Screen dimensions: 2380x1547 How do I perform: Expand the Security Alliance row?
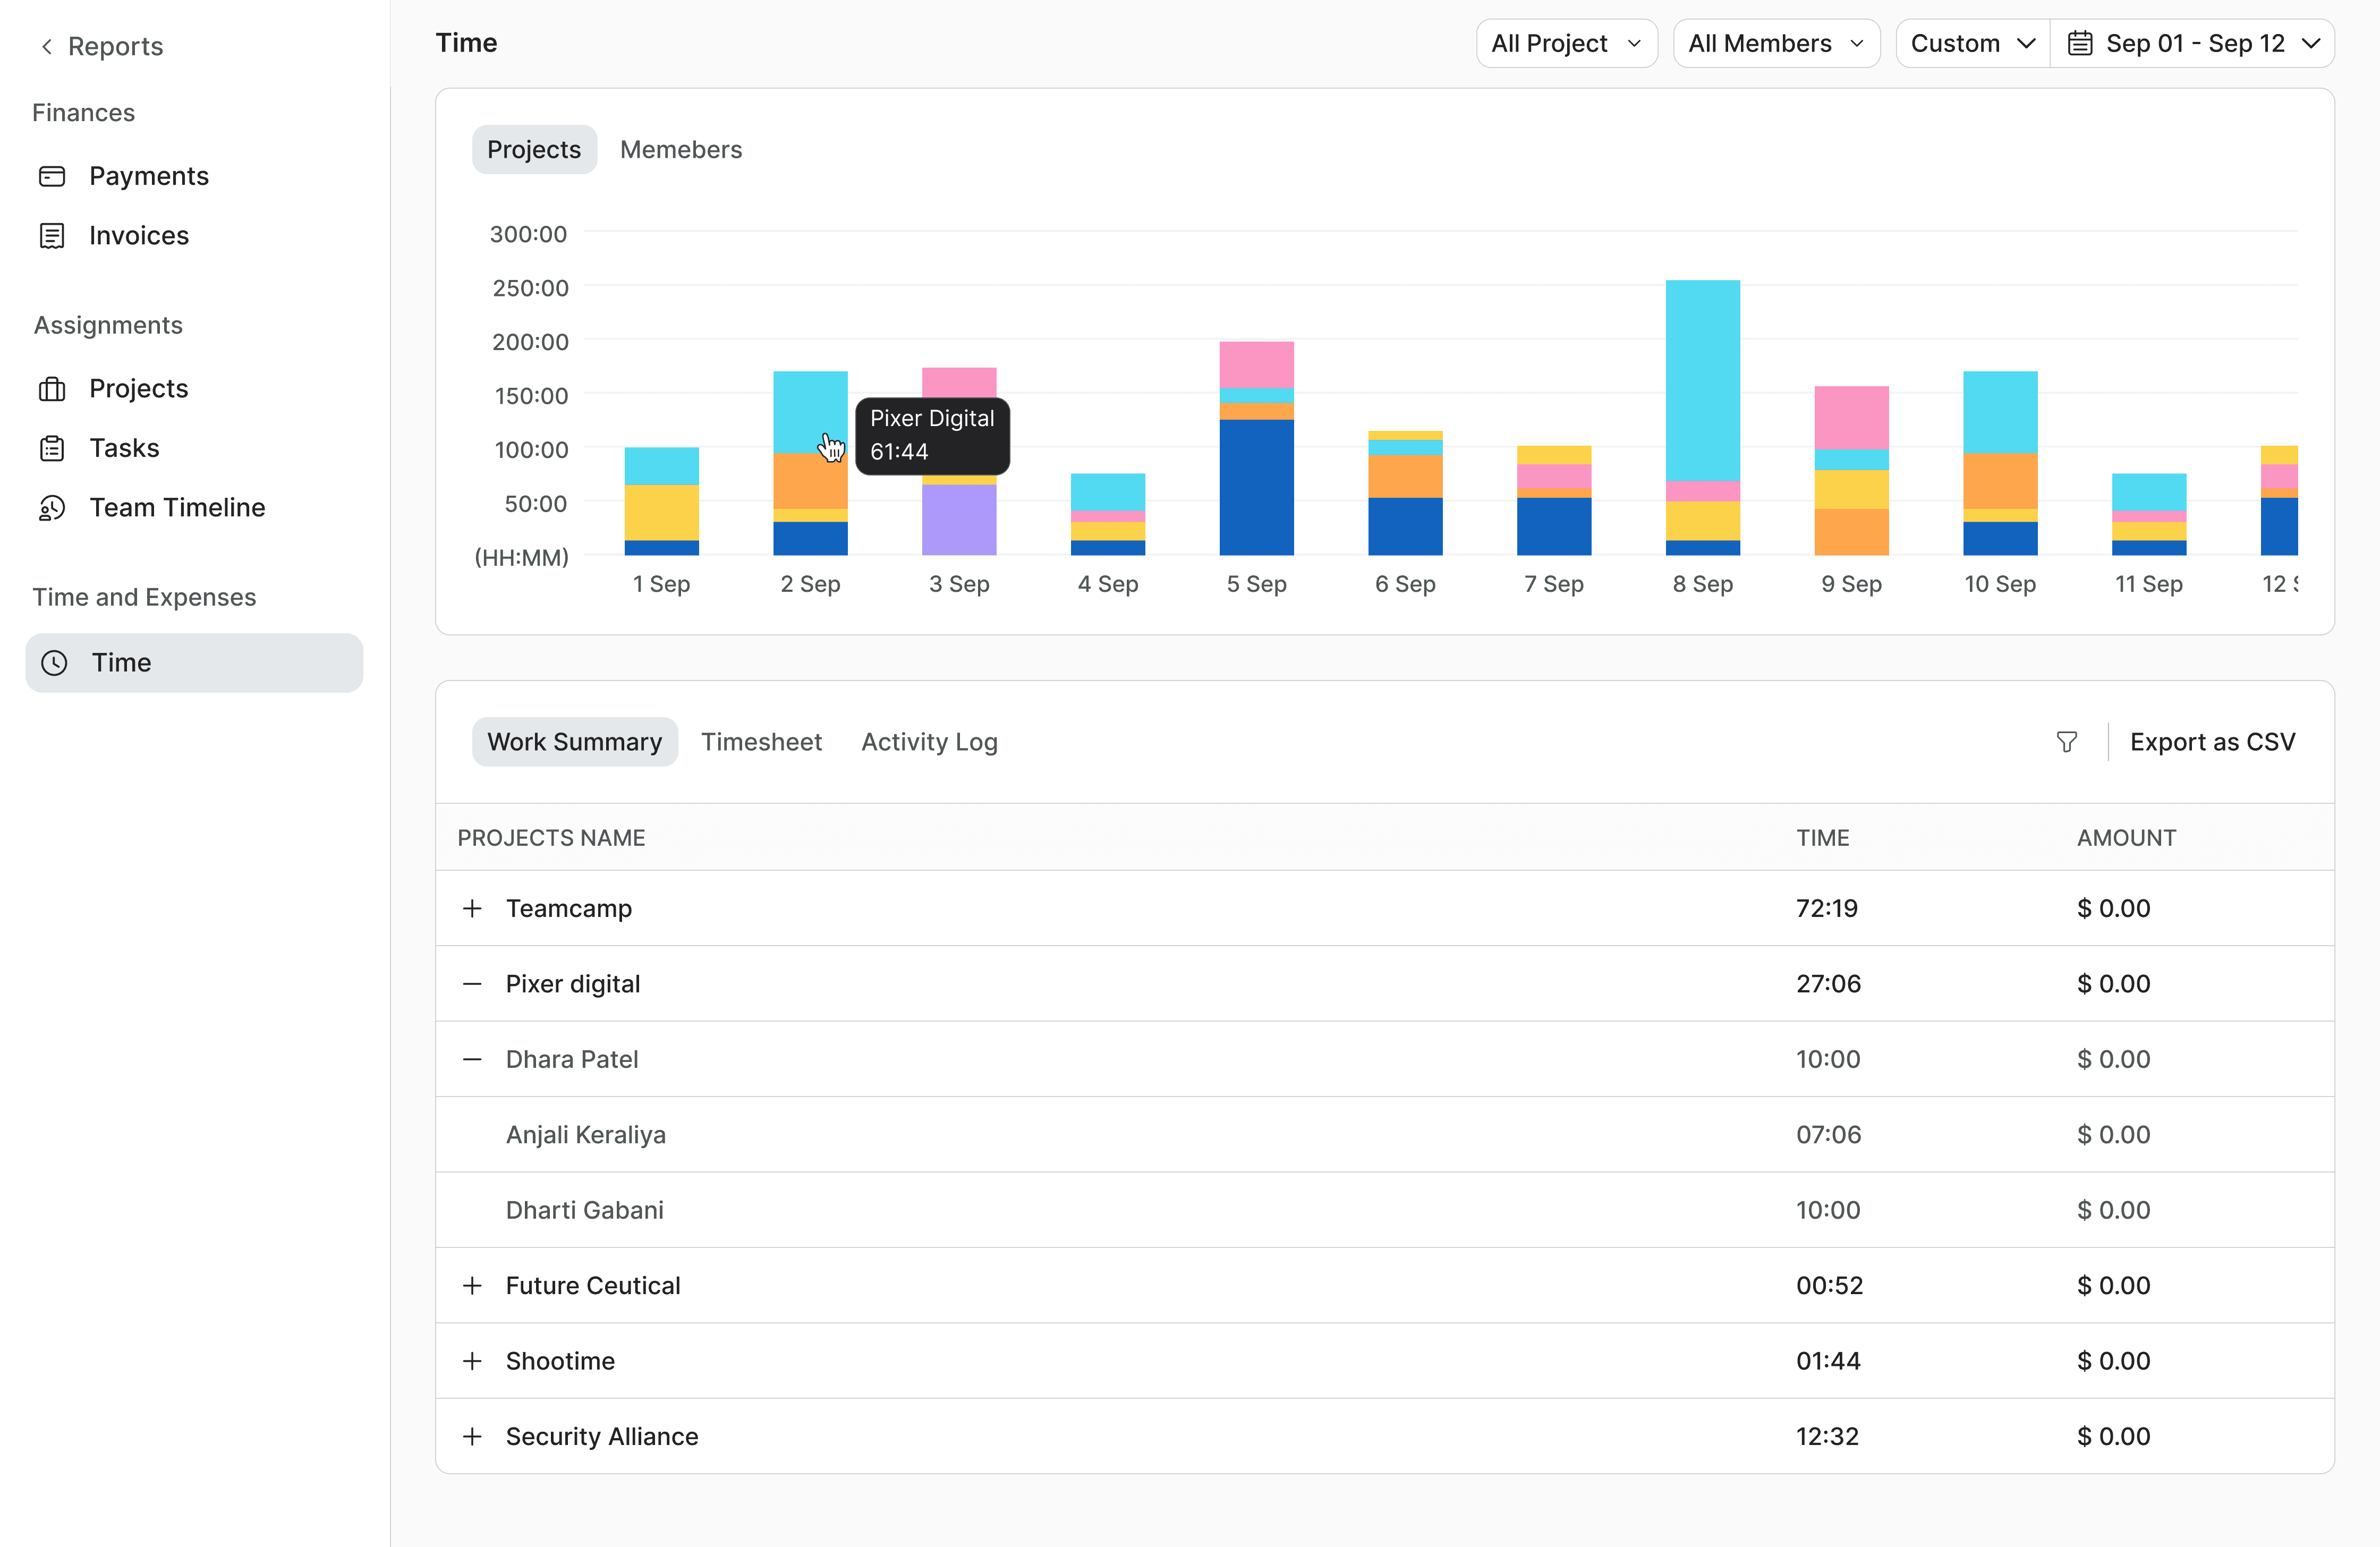coord(472,1436)
